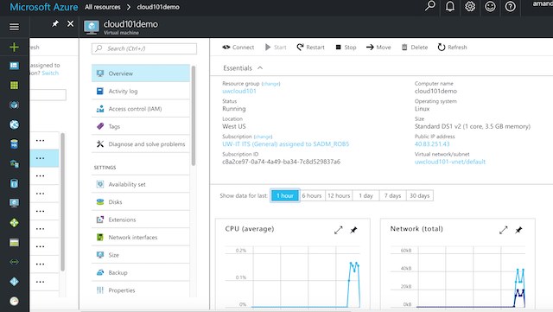Image resolution: width=553 pixels, height=312 pixels.
Task: Close the All resources blade
Action: (x=71, y=23)
